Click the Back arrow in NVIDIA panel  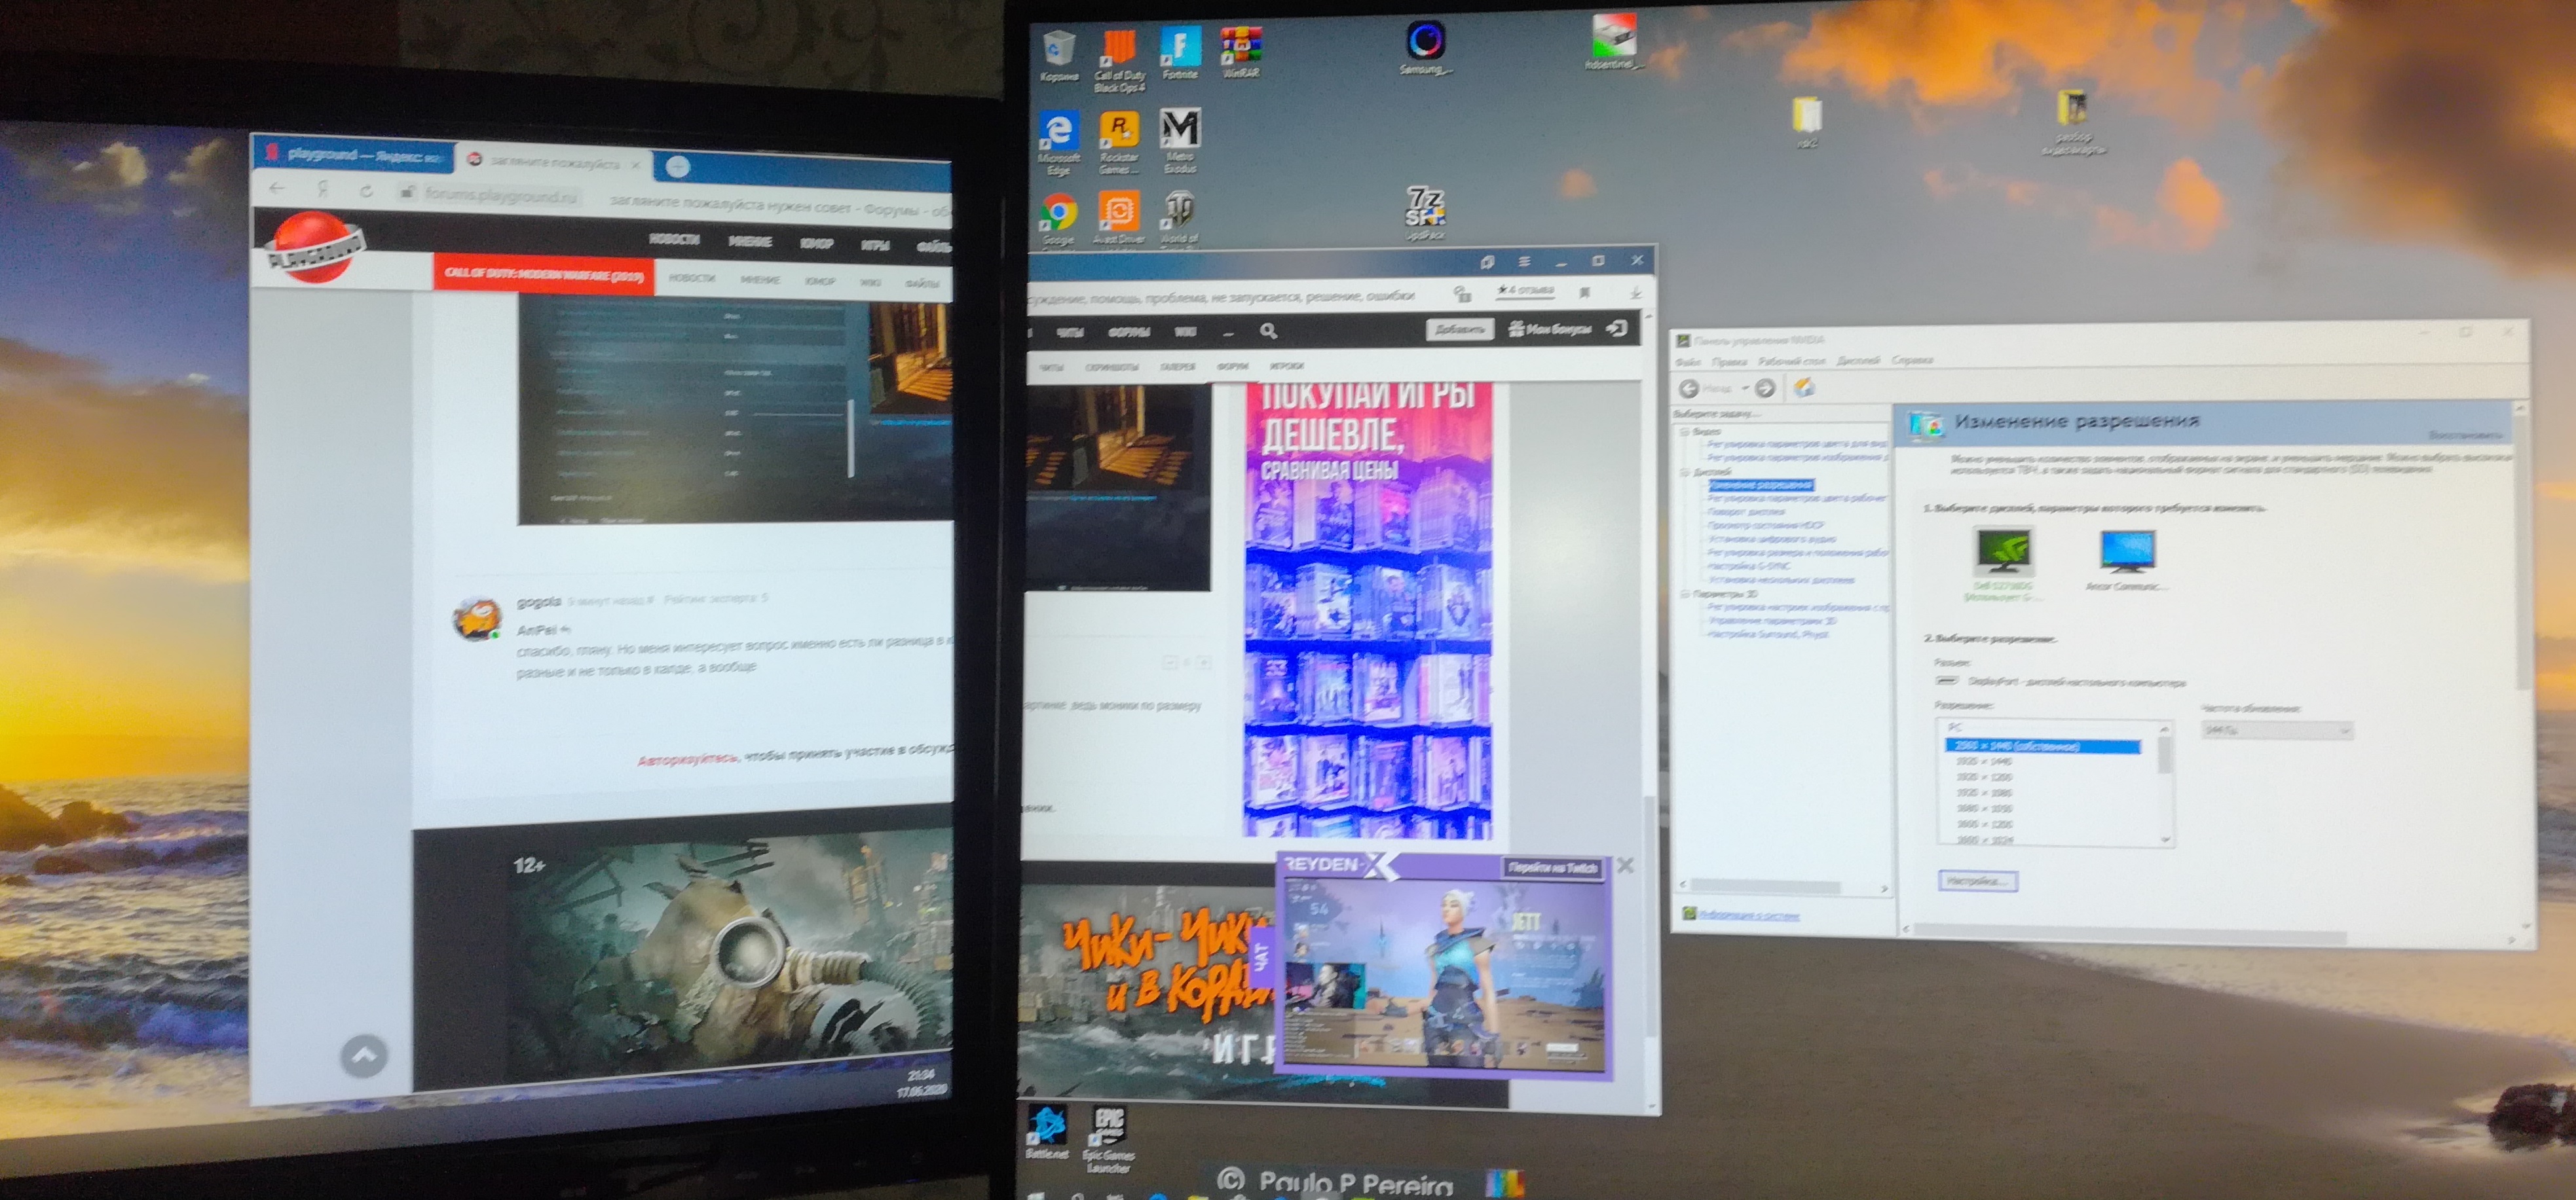tap(1689, 388)
